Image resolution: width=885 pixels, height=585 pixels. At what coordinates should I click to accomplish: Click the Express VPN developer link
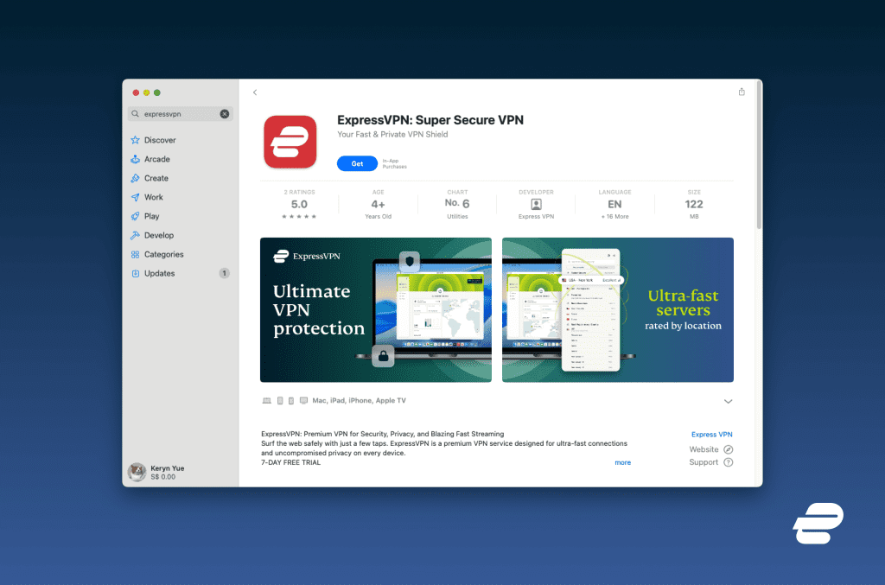coord(711,434)
